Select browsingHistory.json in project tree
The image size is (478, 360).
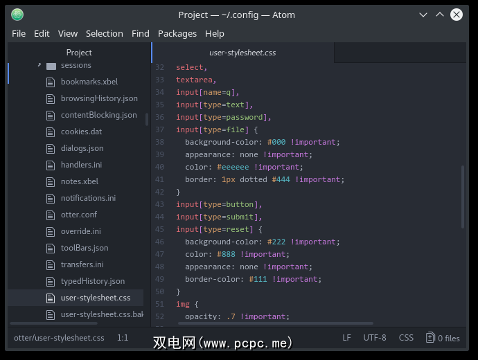tap(99, 98)
